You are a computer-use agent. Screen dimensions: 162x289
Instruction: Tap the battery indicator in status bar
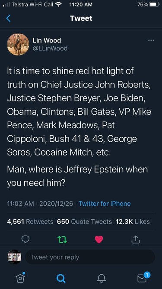tap(154, 4)
